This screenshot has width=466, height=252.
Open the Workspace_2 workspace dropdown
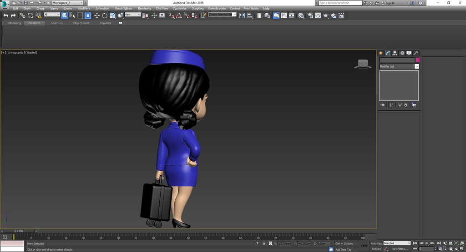point(67,3)
